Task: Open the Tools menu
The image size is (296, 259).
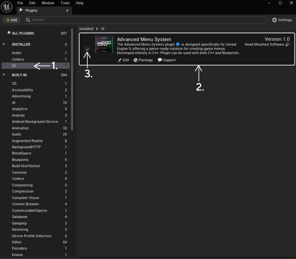Action: click(65, 3)
